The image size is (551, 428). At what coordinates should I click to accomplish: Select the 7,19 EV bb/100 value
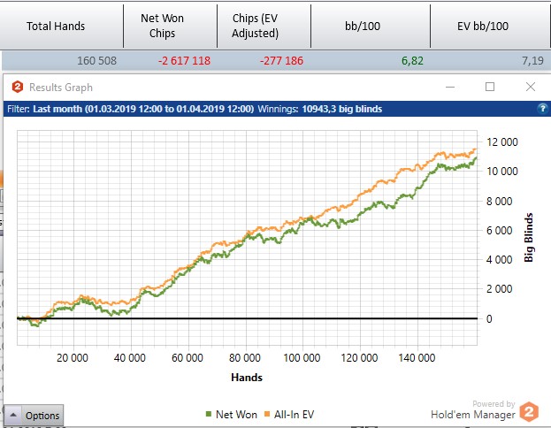[532, 61]
